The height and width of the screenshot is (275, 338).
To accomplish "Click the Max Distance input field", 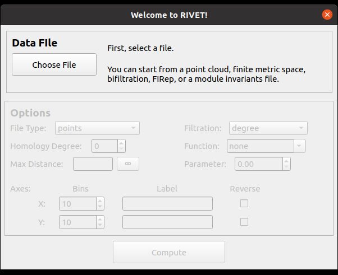I will point(93,164).
